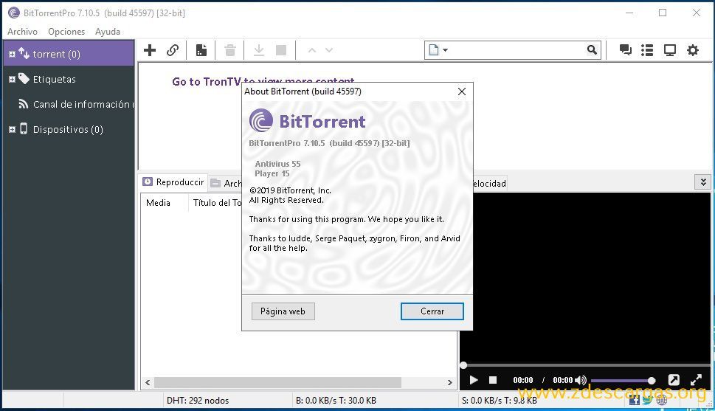Click the Remove Torrent trash icon
Image resolution: width=715 pixels, height=411 pixels.
point(230,50)
